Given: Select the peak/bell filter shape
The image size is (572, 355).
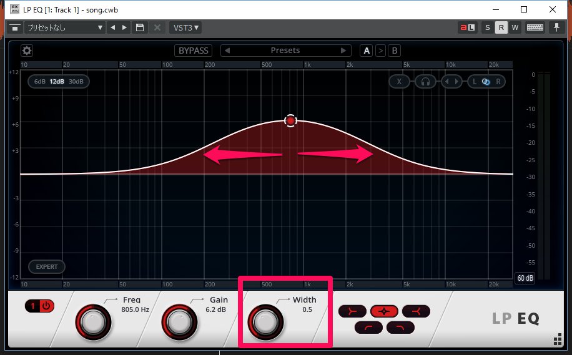Looking at the screenshot, I should coord(384,311).
